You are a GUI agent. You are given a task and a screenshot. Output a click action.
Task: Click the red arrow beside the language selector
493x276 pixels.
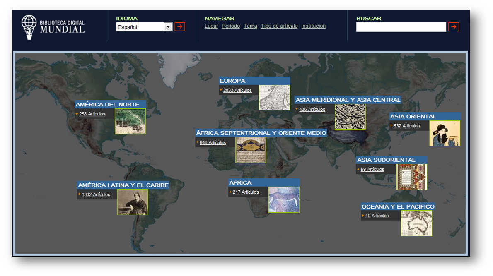pos(180,27)
